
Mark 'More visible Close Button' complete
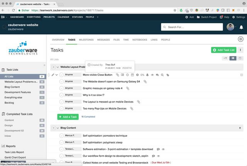tap(61, 75)
